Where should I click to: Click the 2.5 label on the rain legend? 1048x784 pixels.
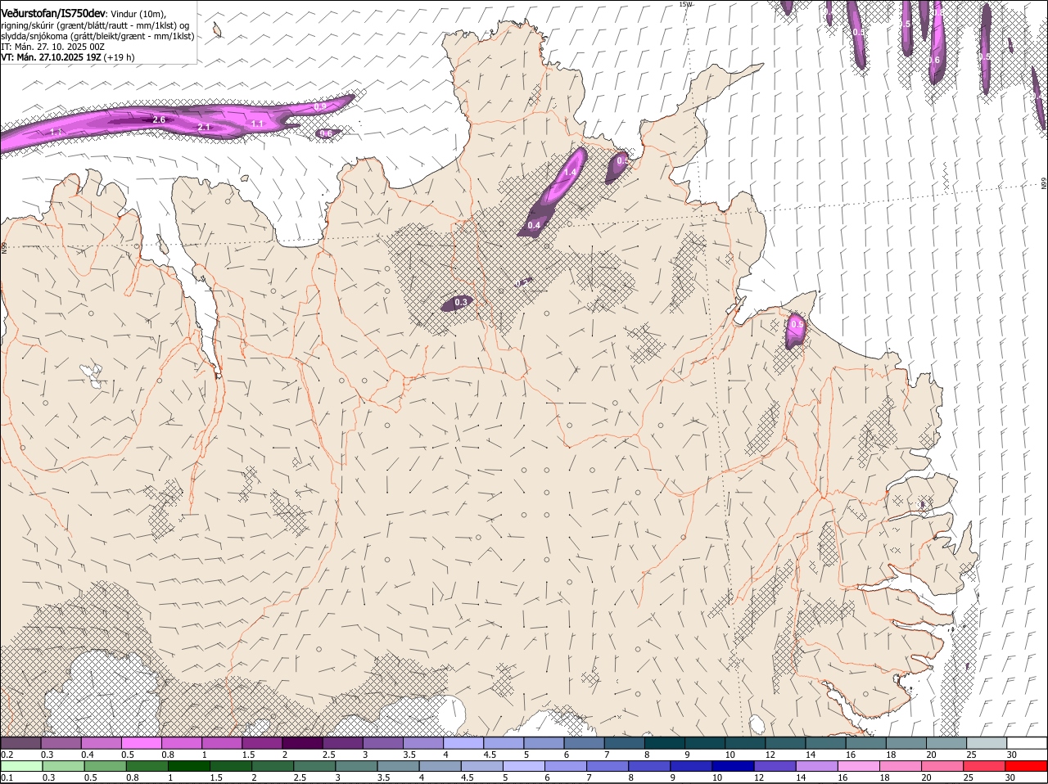[300, 777]
